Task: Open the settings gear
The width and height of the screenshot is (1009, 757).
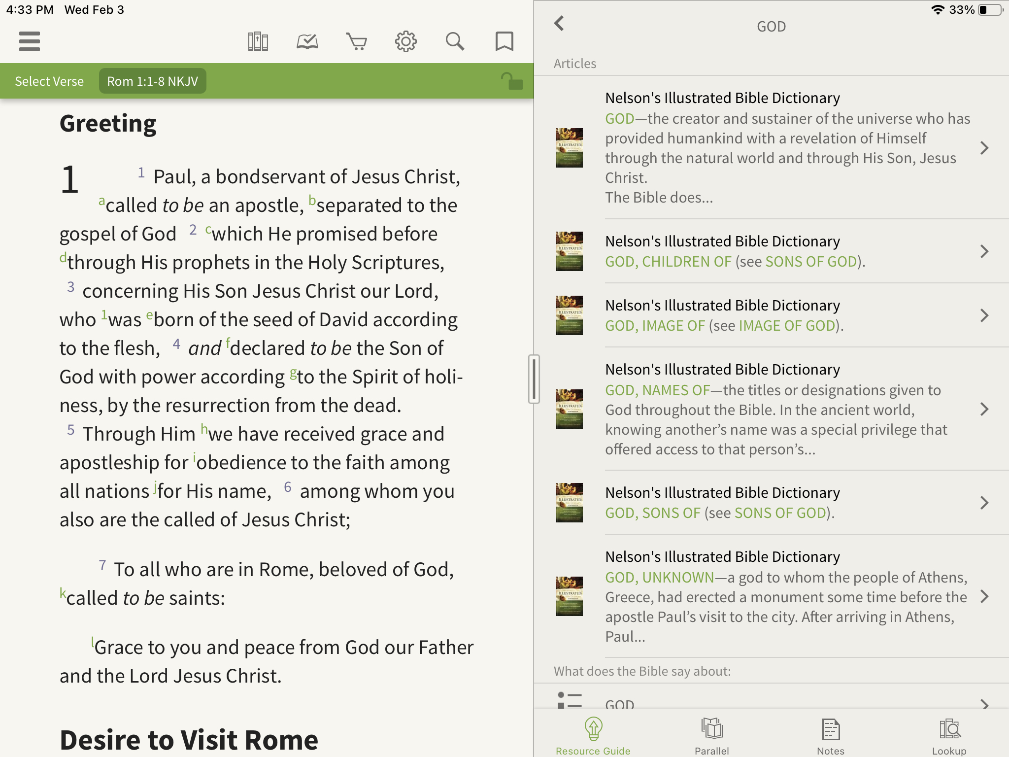Action: click(x=405, y=41)
